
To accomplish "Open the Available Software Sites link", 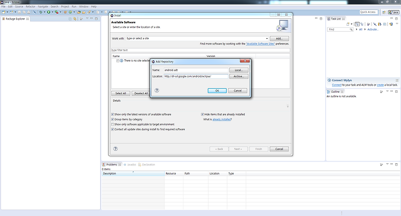I will pos(260,44).
